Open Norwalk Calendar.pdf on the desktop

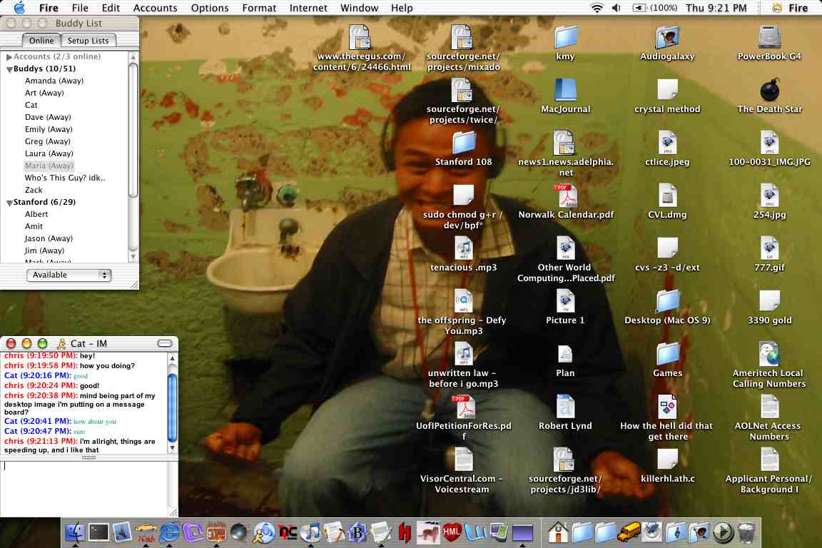pos(565,196)
